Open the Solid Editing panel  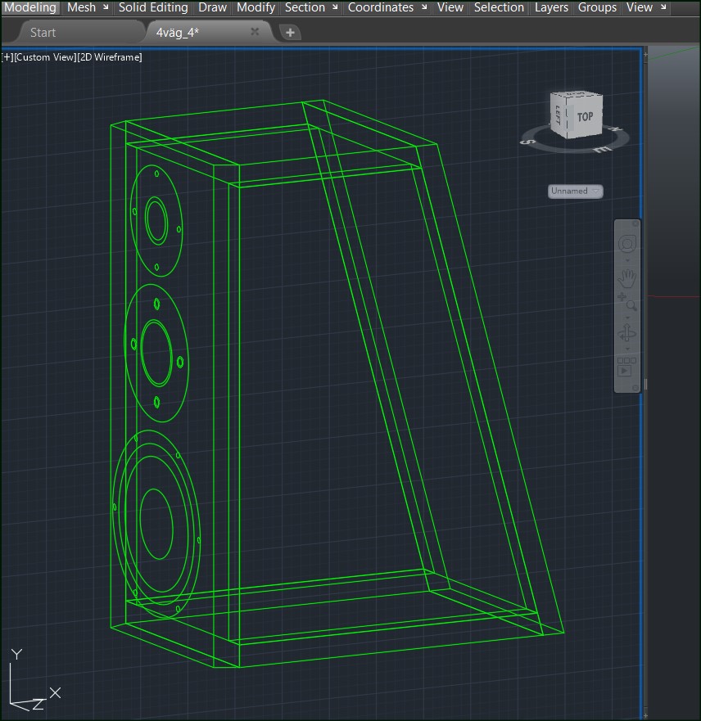153,7
